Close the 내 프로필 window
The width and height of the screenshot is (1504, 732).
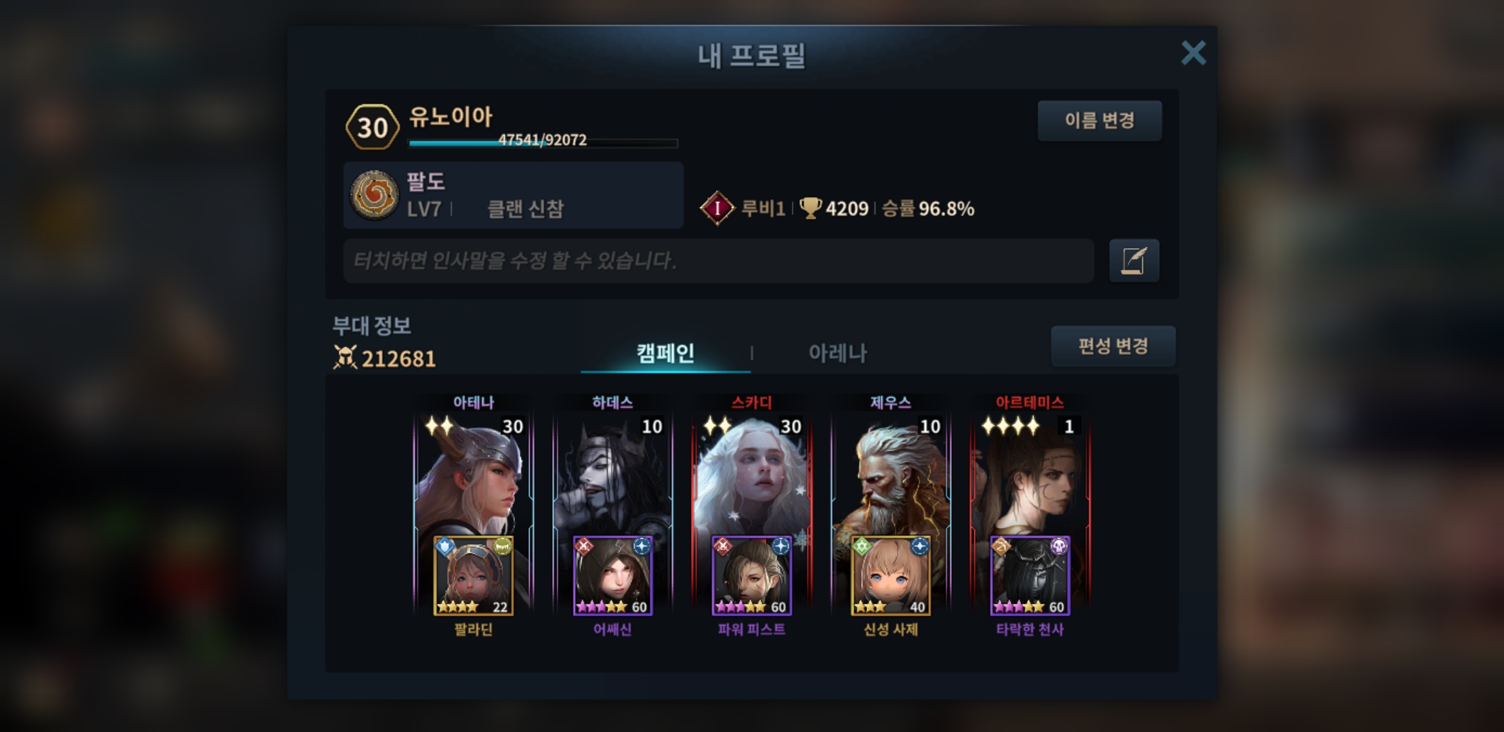click(1193, 53)
